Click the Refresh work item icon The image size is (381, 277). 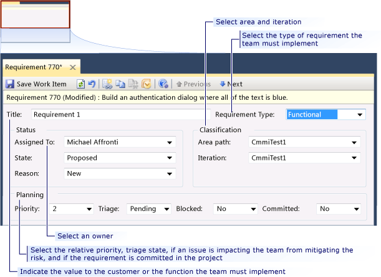coord(80,84)
